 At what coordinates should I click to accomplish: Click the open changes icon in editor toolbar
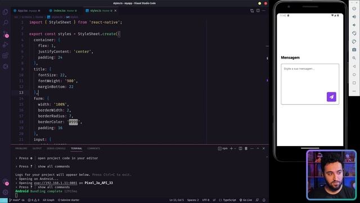point(252,11)
